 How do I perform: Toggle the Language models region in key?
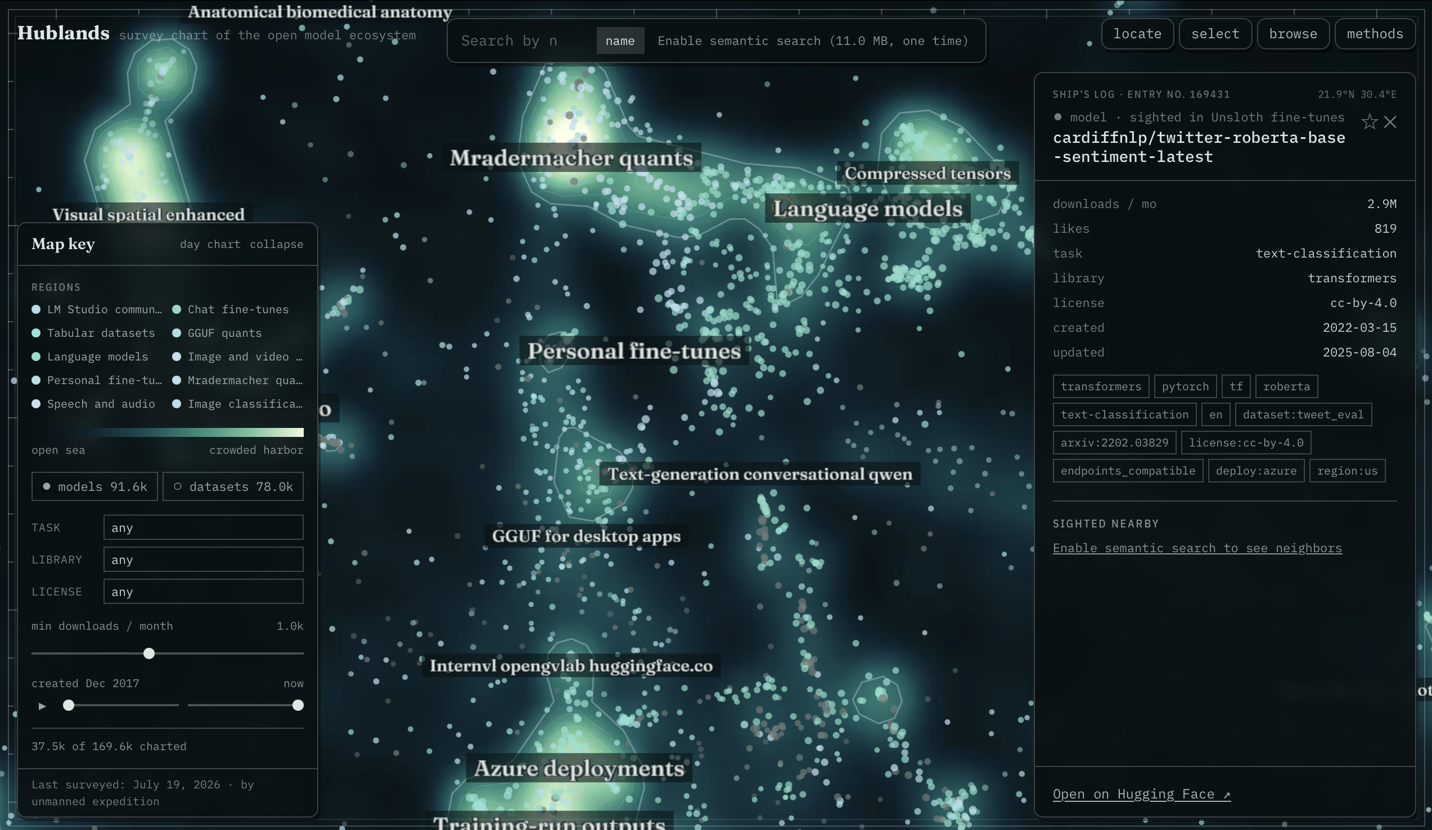90,357
